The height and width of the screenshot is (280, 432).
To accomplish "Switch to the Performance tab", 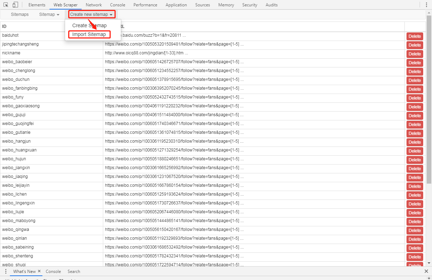I will pyautogui.click(x=145, y=5).
